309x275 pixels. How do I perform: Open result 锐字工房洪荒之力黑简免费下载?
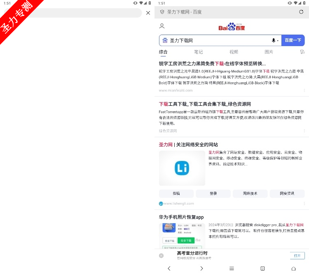click(212, 63)
